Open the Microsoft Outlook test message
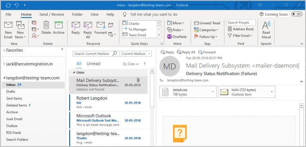 [x=108, y=120]
